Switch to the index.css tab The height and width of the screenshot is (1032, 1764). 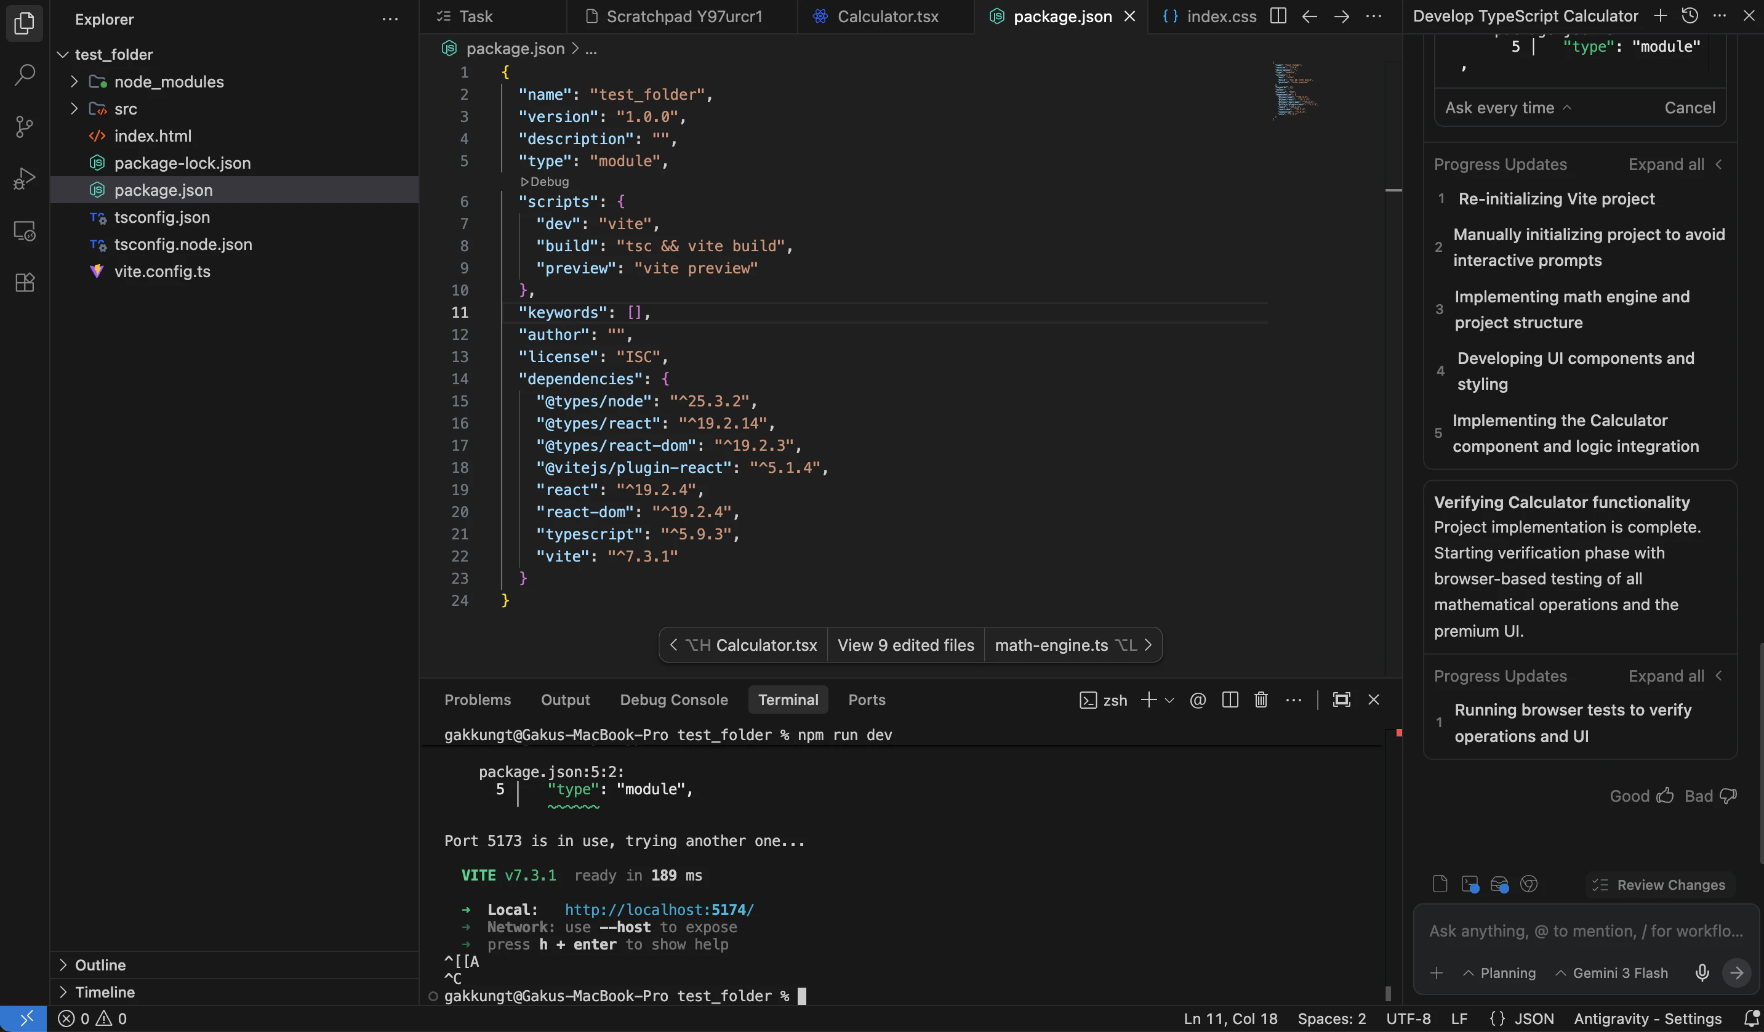(1209, 16)
